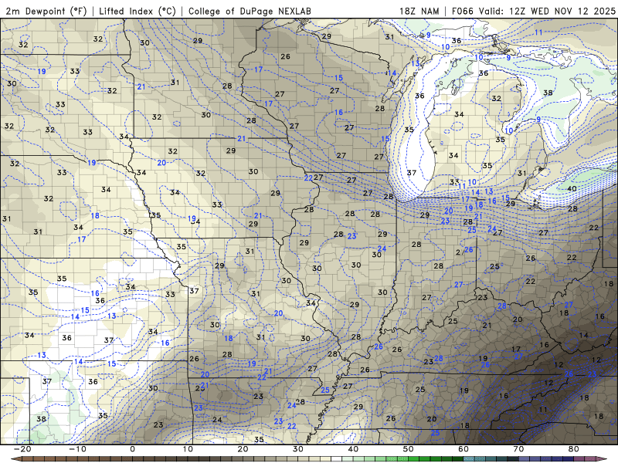The image size is (618, 463).
Task: Click the "0" label on the color scale
Action: point(132,449)
